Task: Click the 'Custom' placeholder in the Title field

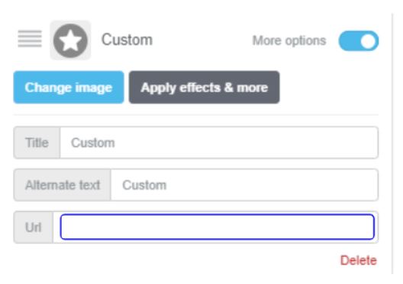Action: click(x=93, y=143)
